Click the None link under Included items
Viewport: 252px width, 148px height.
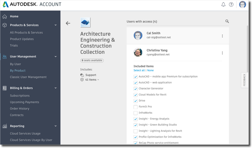tap(150, 70)
